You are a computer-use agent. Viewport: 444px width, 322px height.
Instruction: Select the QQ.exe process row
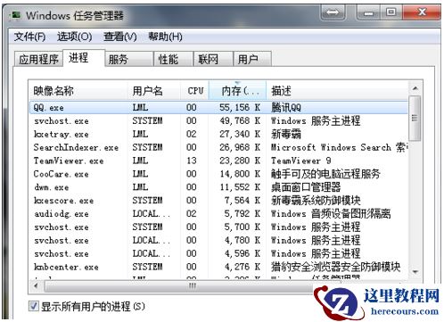pyautogui.click(x=218, y=107)
